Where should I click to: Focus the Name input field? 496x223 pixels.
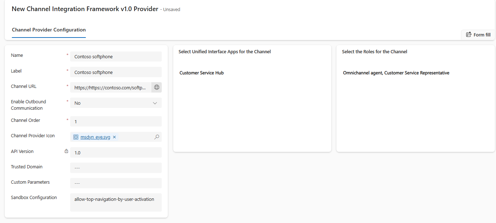pos(116,56)
